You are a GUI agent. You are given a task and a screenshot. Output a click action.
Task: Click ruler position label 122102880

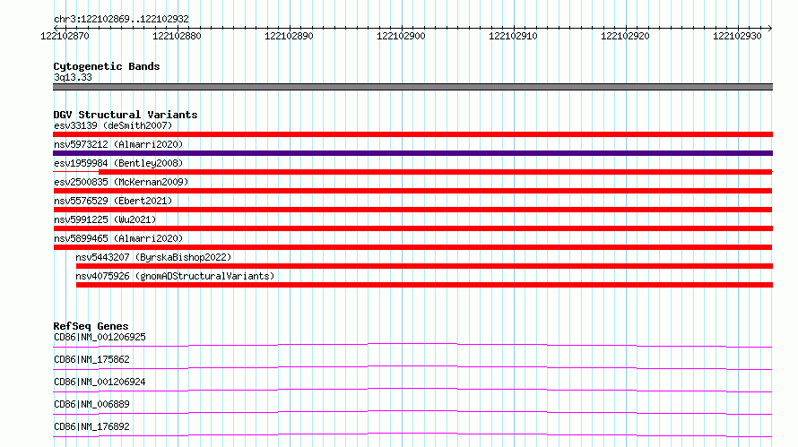coord(177,36)
